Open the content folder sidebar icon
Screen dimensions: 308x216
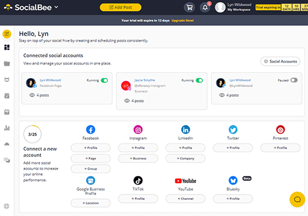pyautogui.click(x=6, y=63)
